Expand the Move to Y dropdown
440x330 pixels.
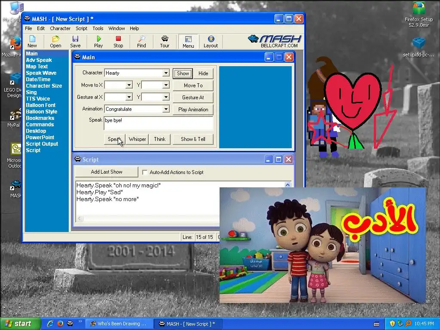coord(166,85)
